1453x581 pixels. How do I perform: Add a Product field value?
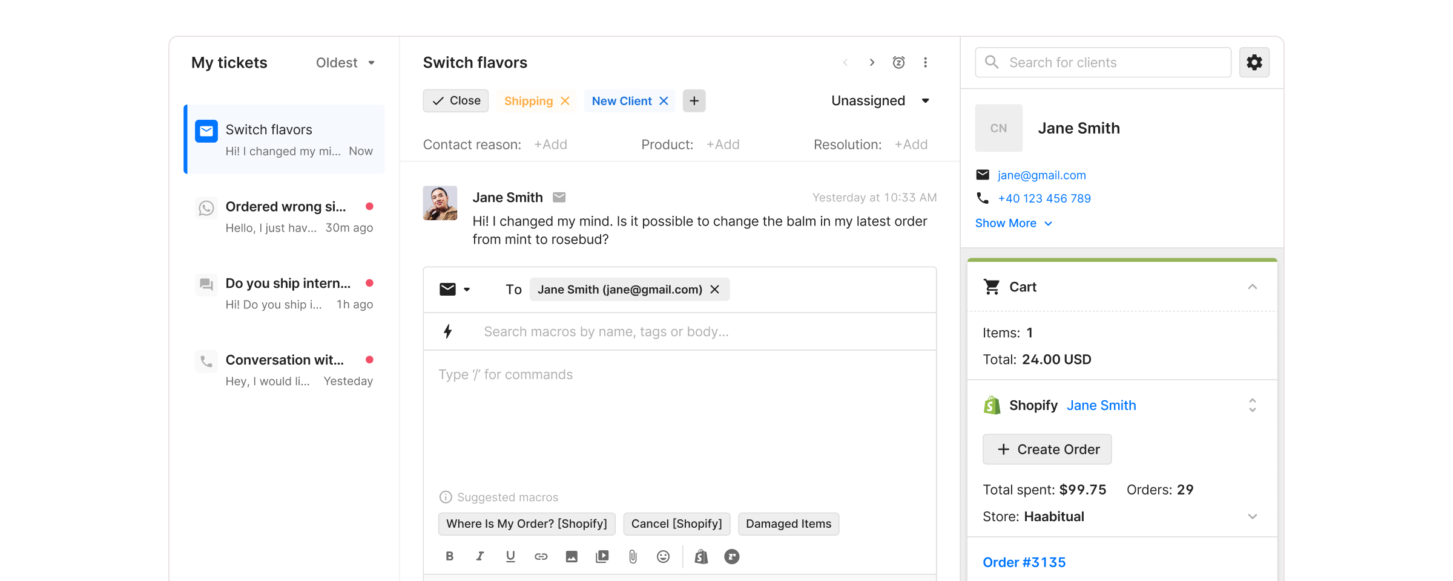pos(723,144)
